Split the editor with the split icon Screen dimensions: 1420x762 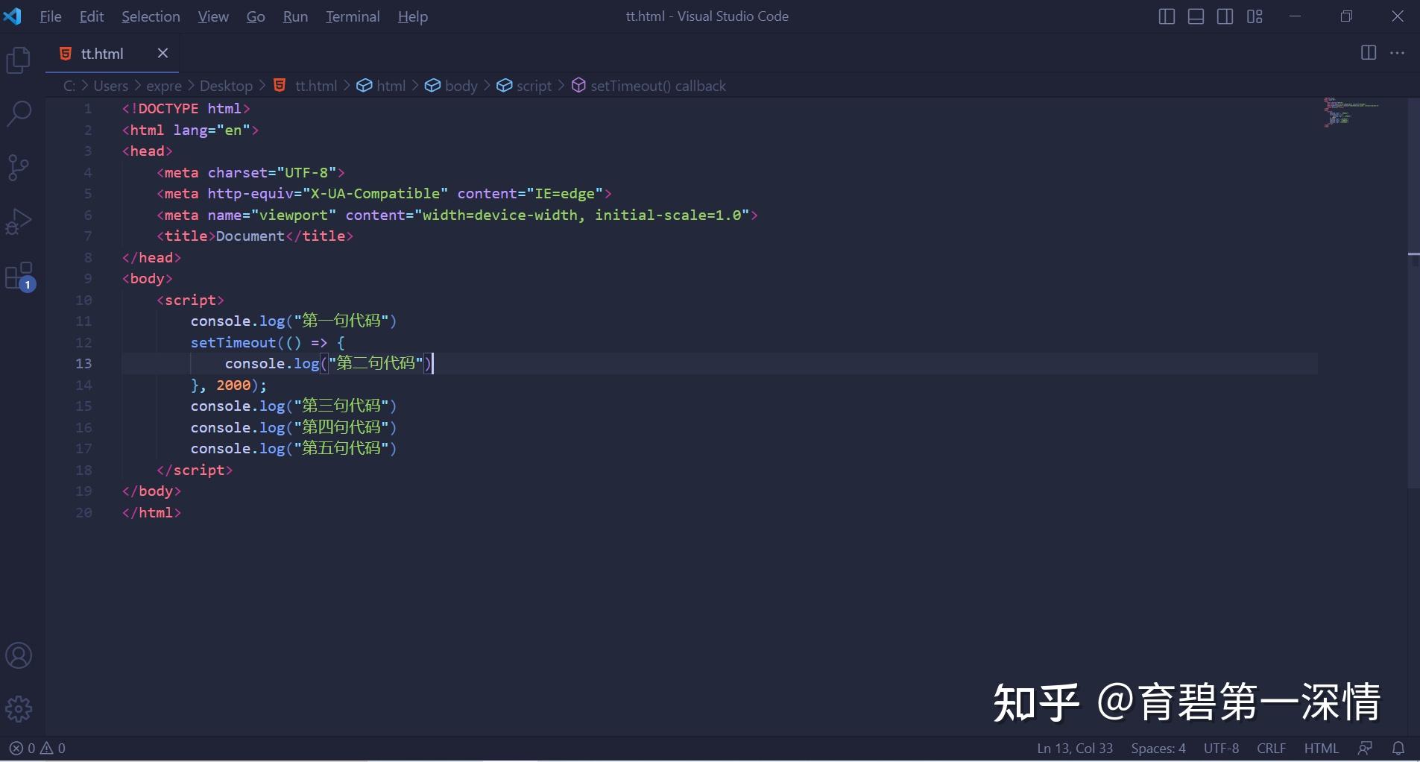pyautogui.click(x=1369, y=53)
